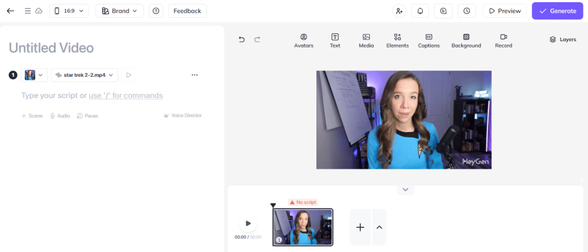
Task: Open the Avatars tool
Action: click(x=304, y=41)
